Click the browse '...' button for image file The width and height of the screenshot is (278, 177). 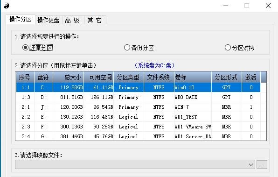pos(262,164)
